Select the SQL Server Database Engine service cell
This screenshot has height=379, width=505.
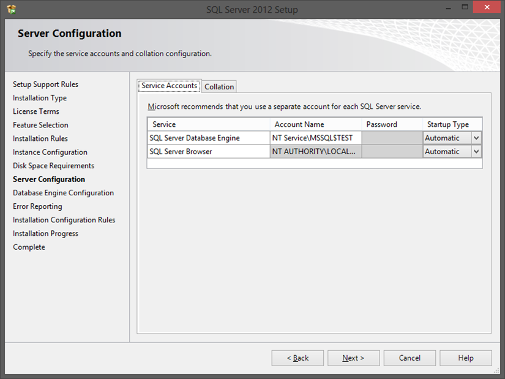tap(209, 138)
